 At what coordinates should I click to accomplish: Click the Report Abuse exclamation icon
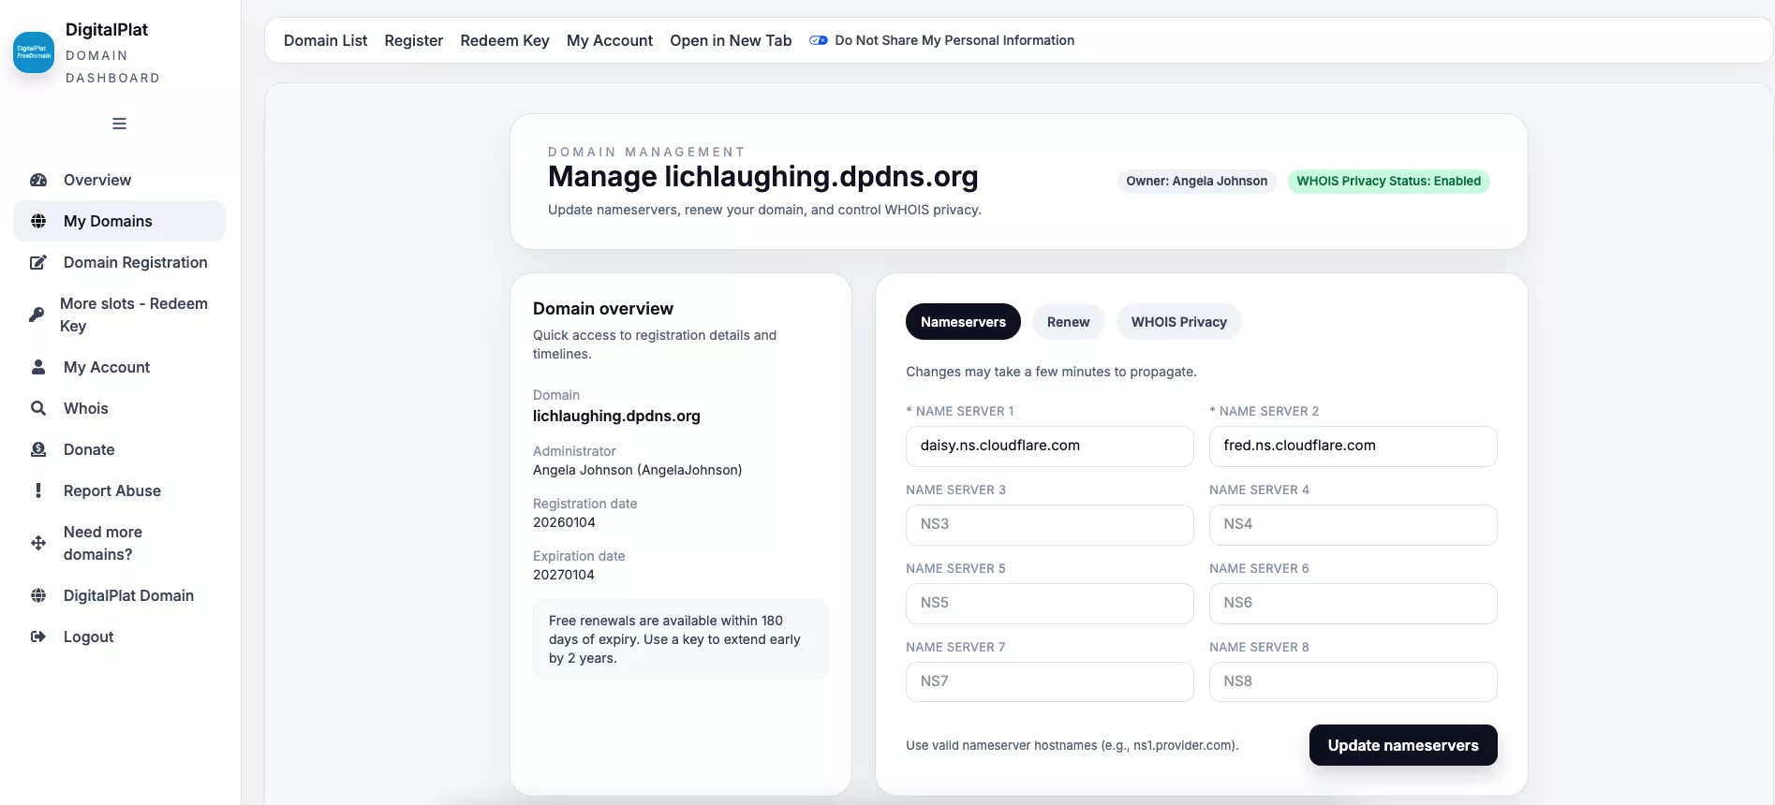pos(38,490)
